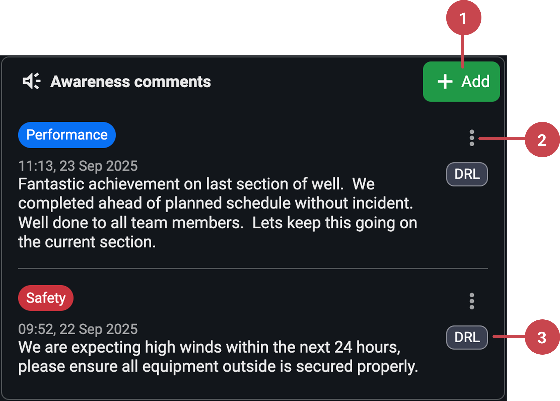560x401 pixels.
Task: Click the plus icon inside the Add button
Action: coord(445,82)
